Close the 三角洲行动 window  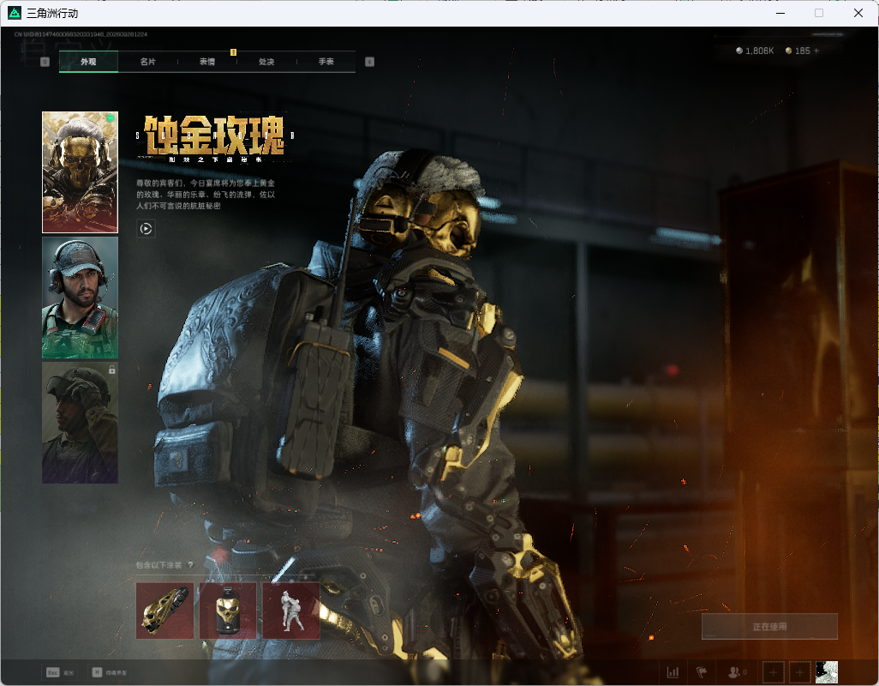tap(858, 13)
